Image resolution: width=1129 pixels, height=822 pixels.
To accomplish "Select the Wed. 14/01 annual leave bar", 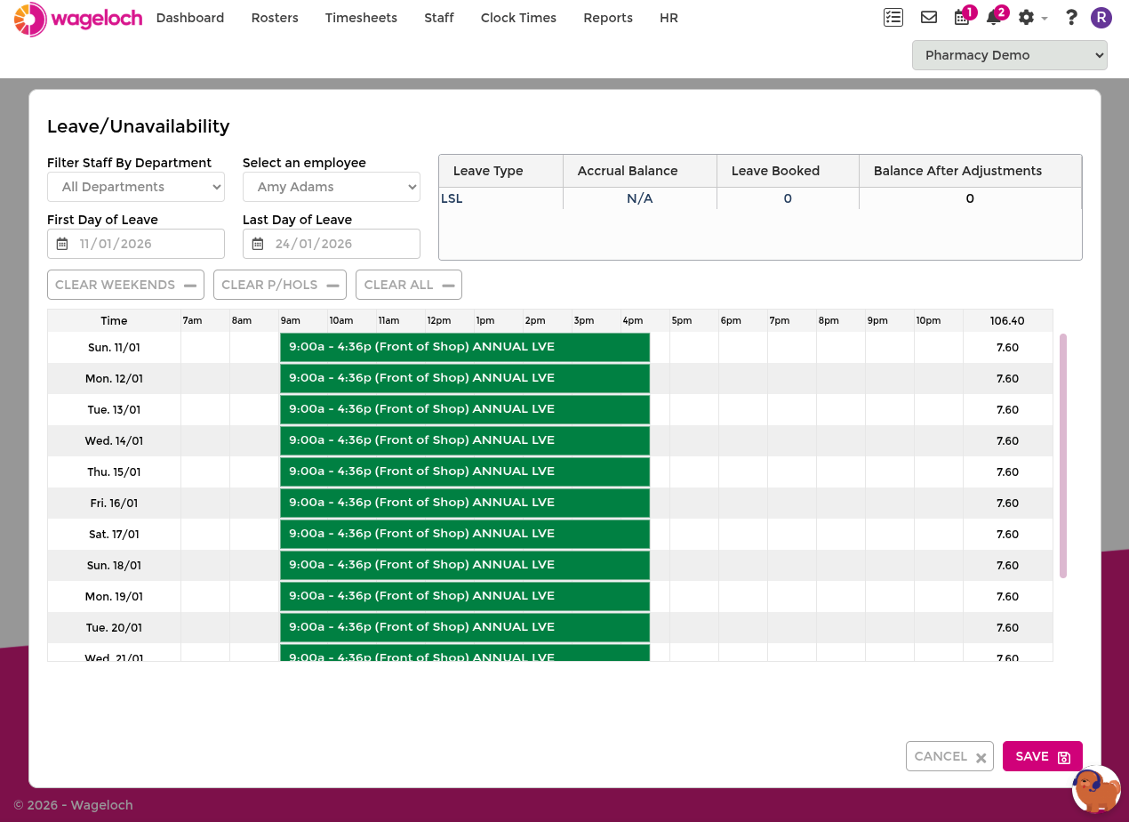I will pyautogui.click(x=465, y=440).
